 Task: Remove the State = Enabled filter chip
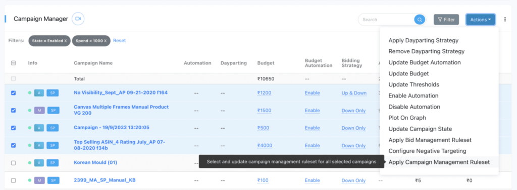click(x=66, y=41)
